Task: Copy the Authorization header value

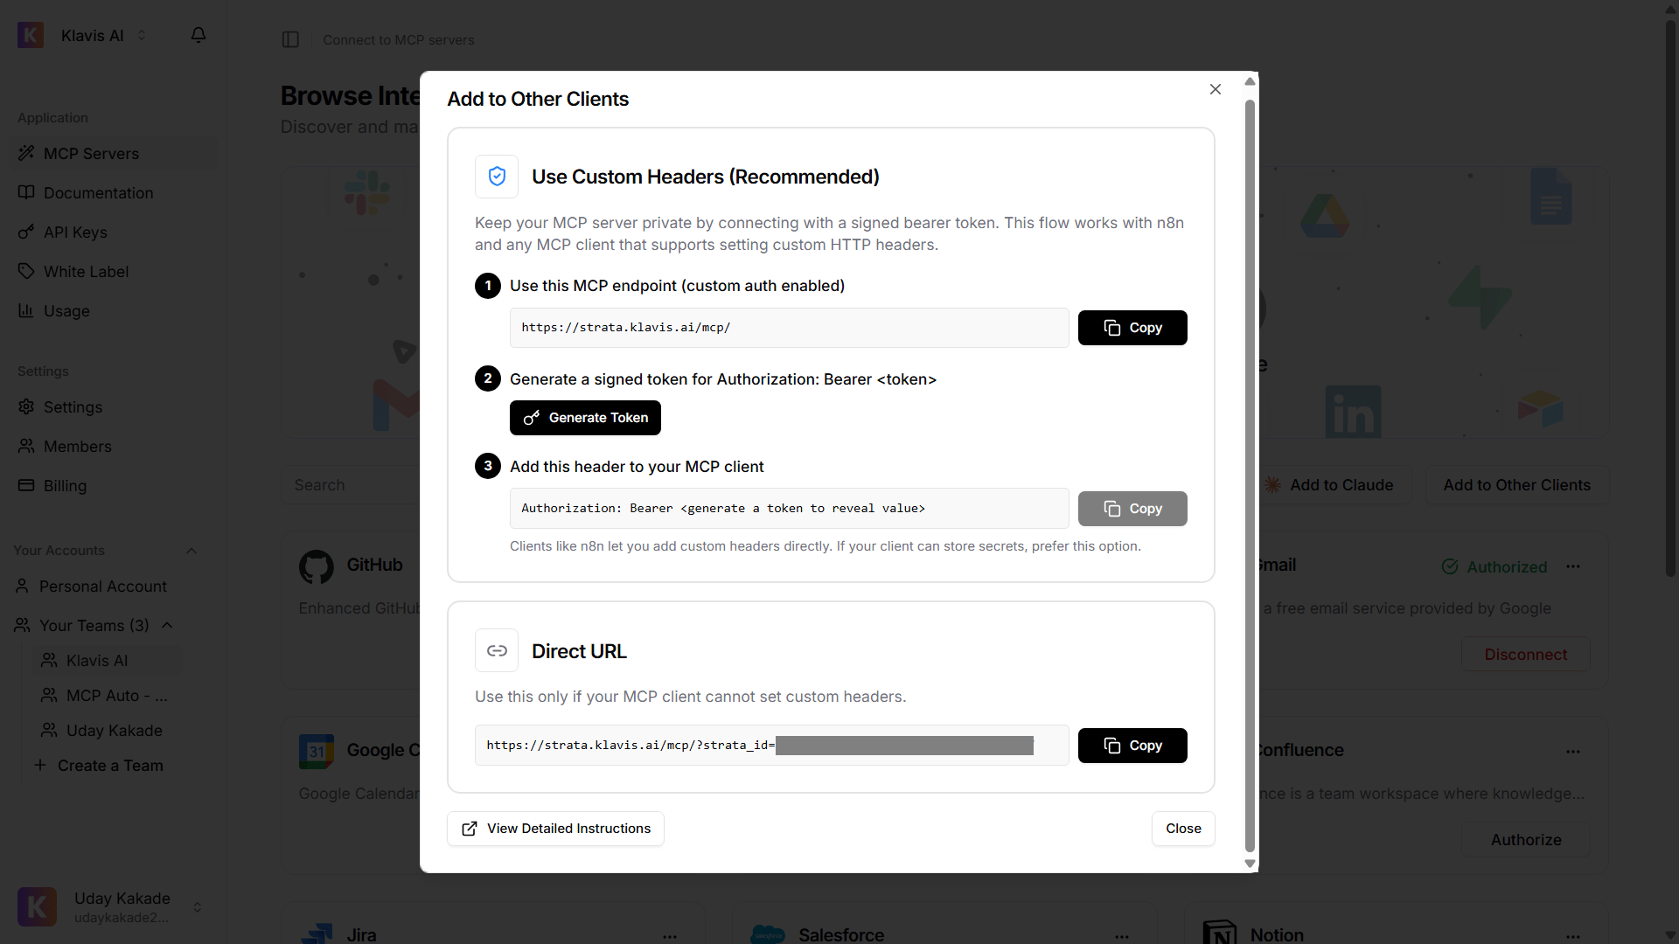Action: (1132, 508)
